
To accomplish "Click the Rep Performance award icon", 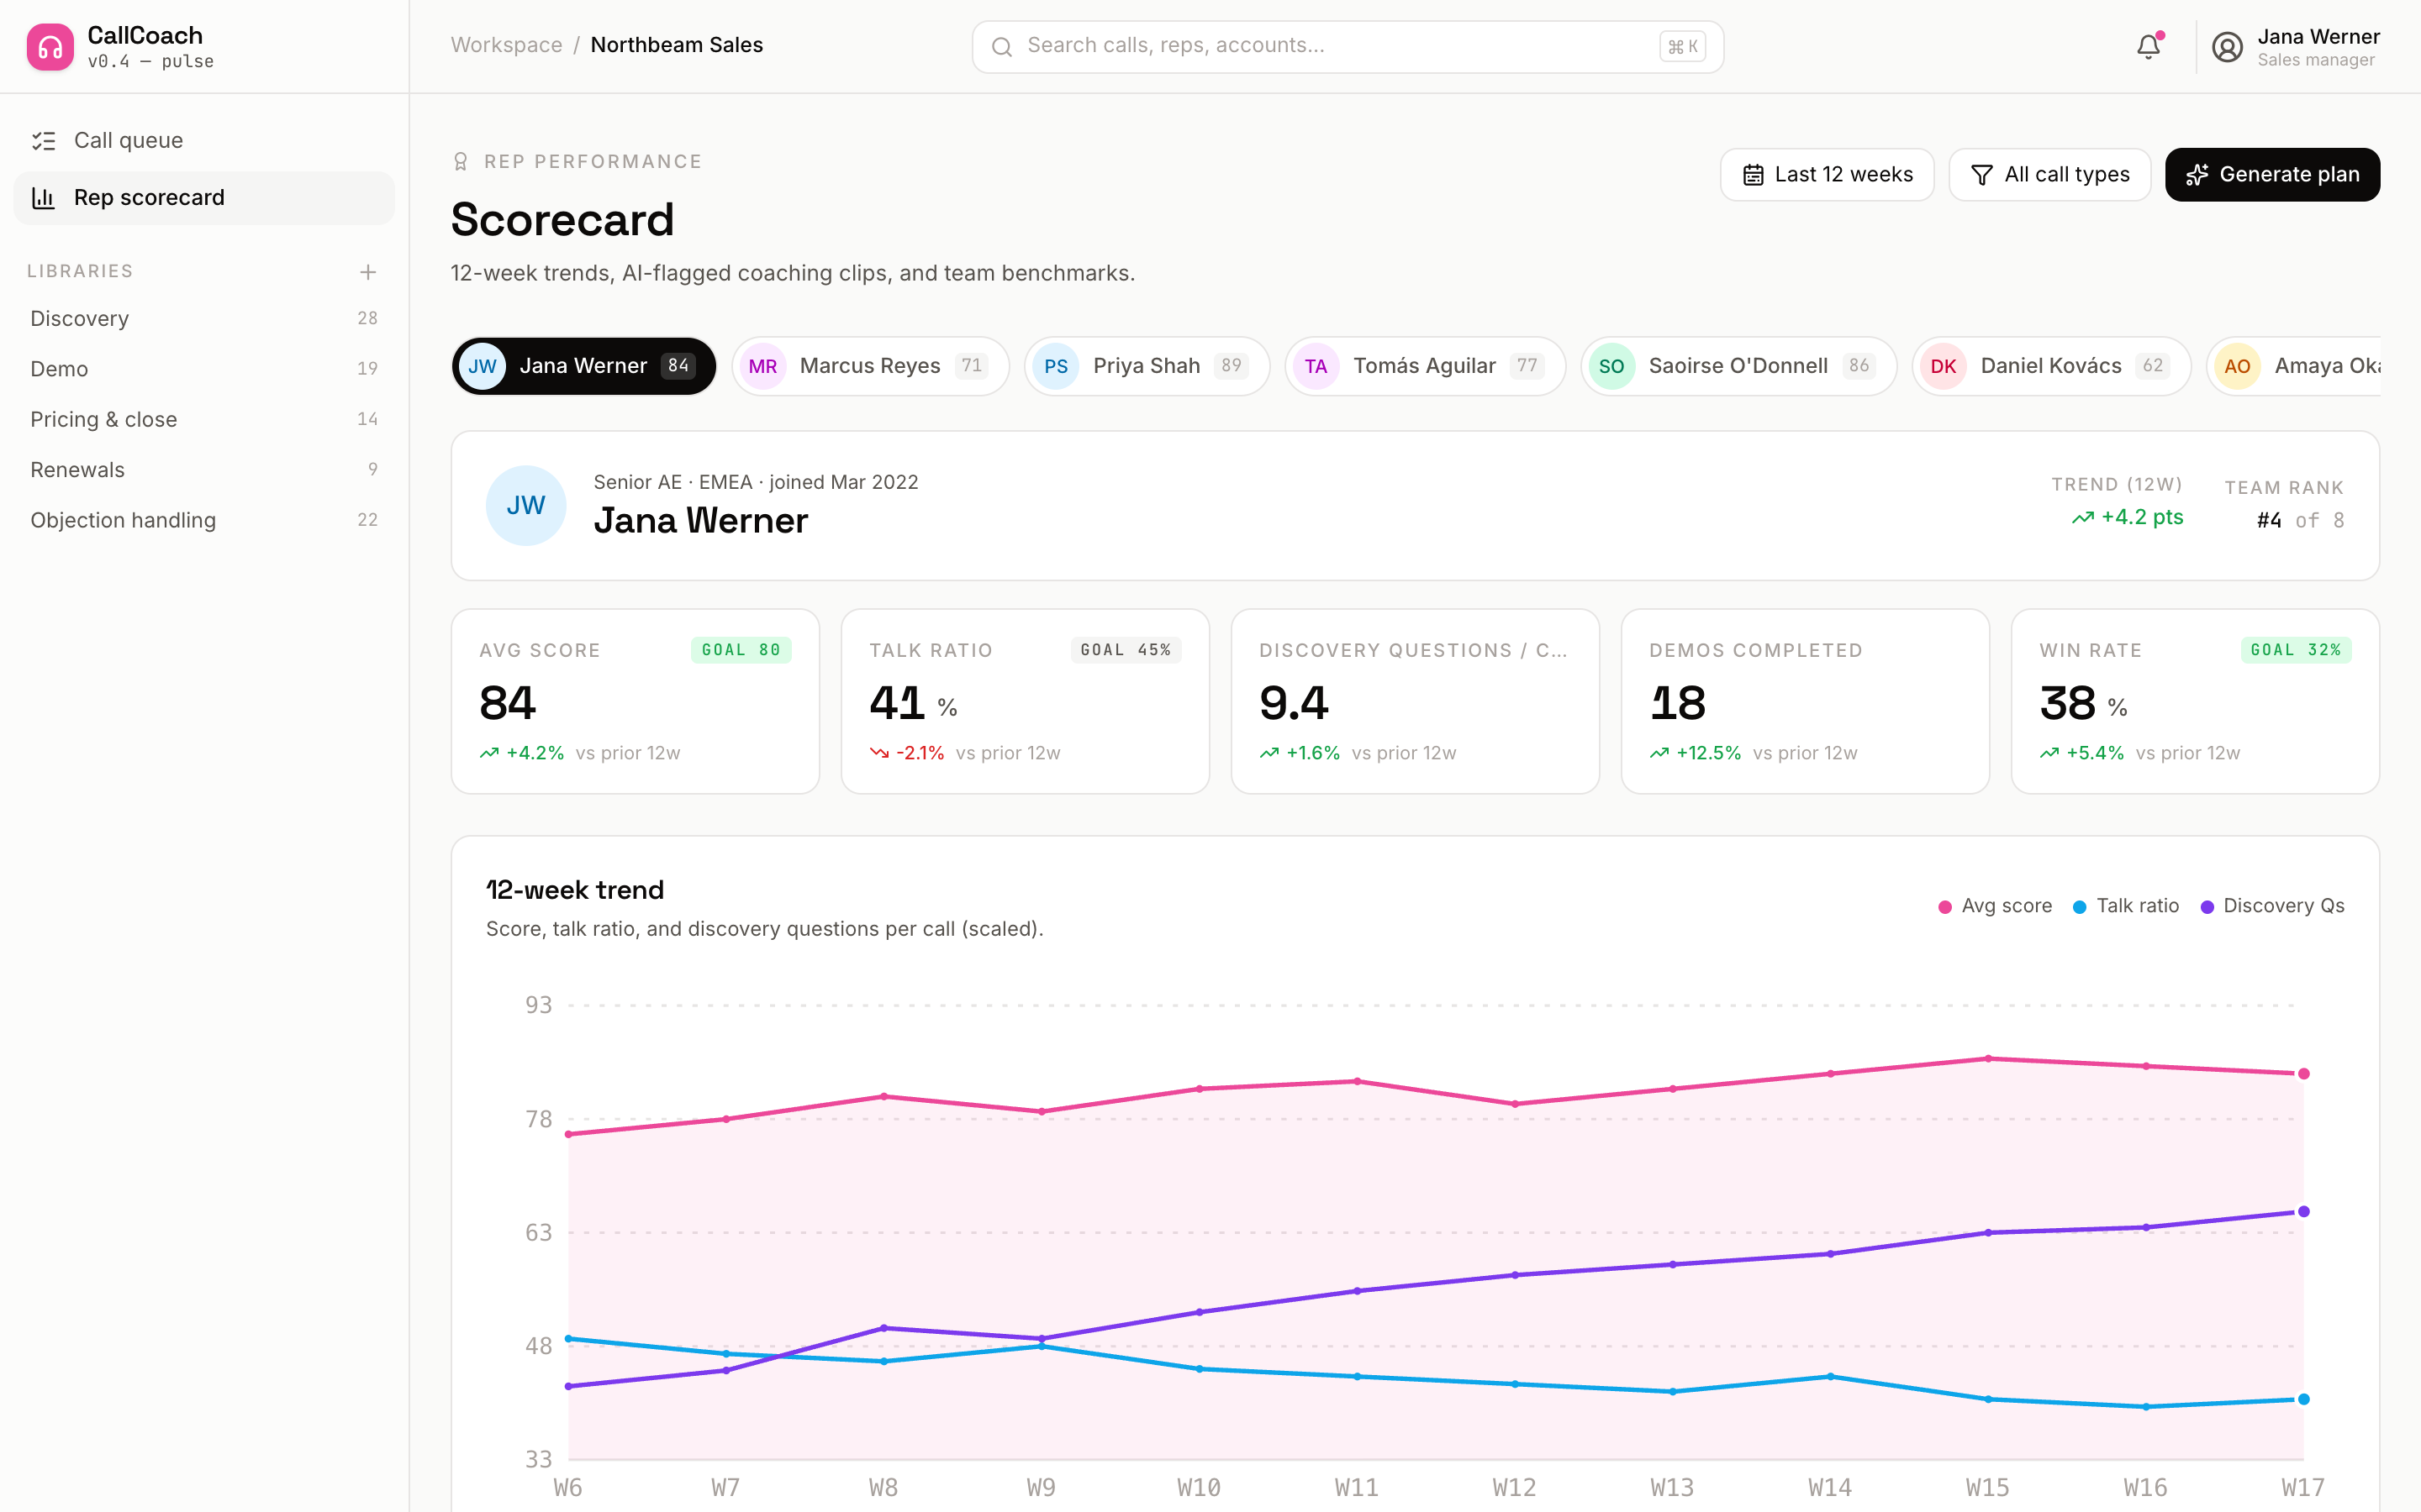I will pyautogui.click(x=460, y=162).
